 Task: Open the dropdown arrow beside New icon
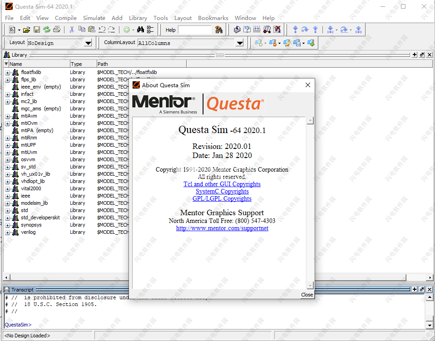click(x=19, y=30)
